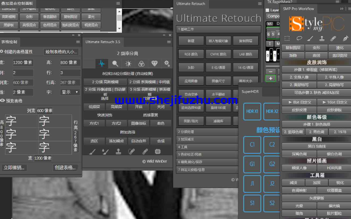Open the brightness sun icon tab

click(128, 64)
